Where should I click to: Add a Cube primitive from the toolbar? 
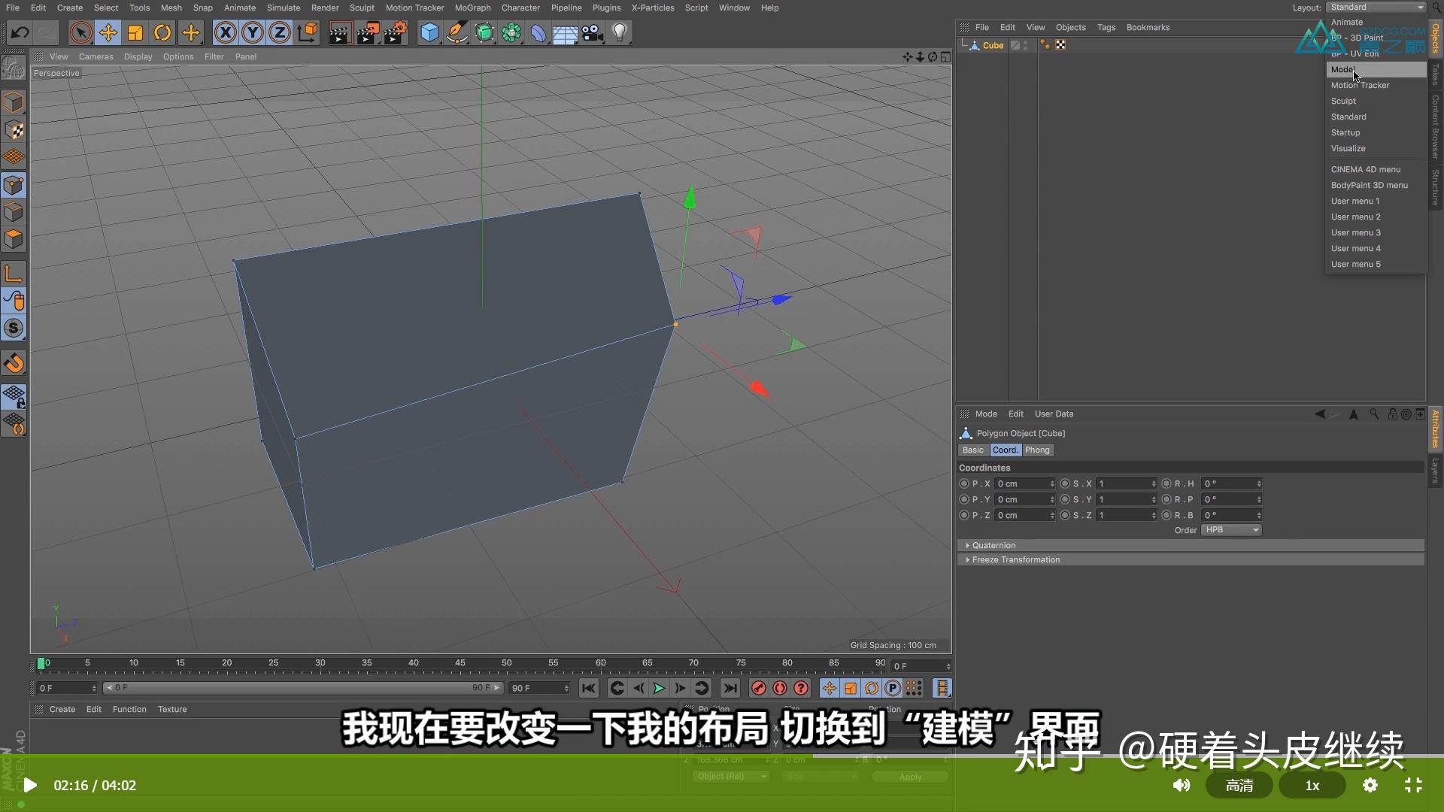pyautogui.click(x=429, y=33)
